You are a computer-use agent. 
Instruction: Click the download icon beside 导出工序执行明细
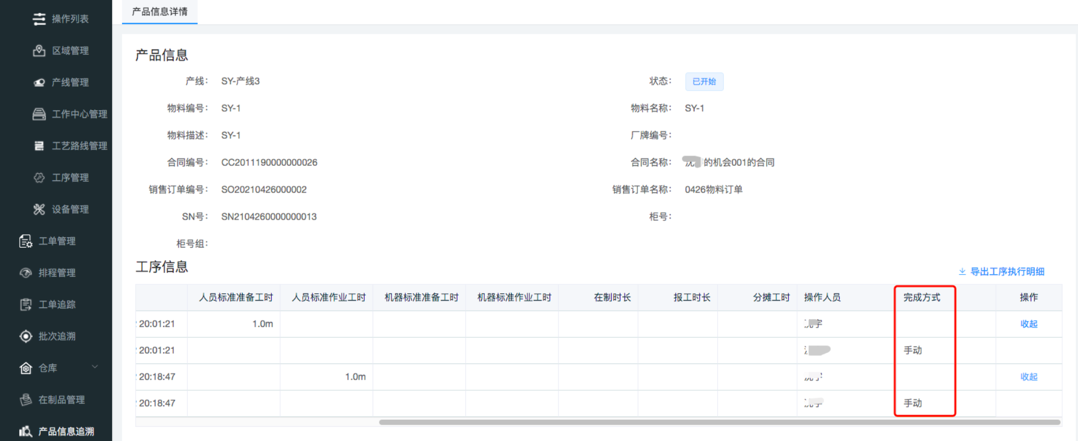[x=962, y=272]
